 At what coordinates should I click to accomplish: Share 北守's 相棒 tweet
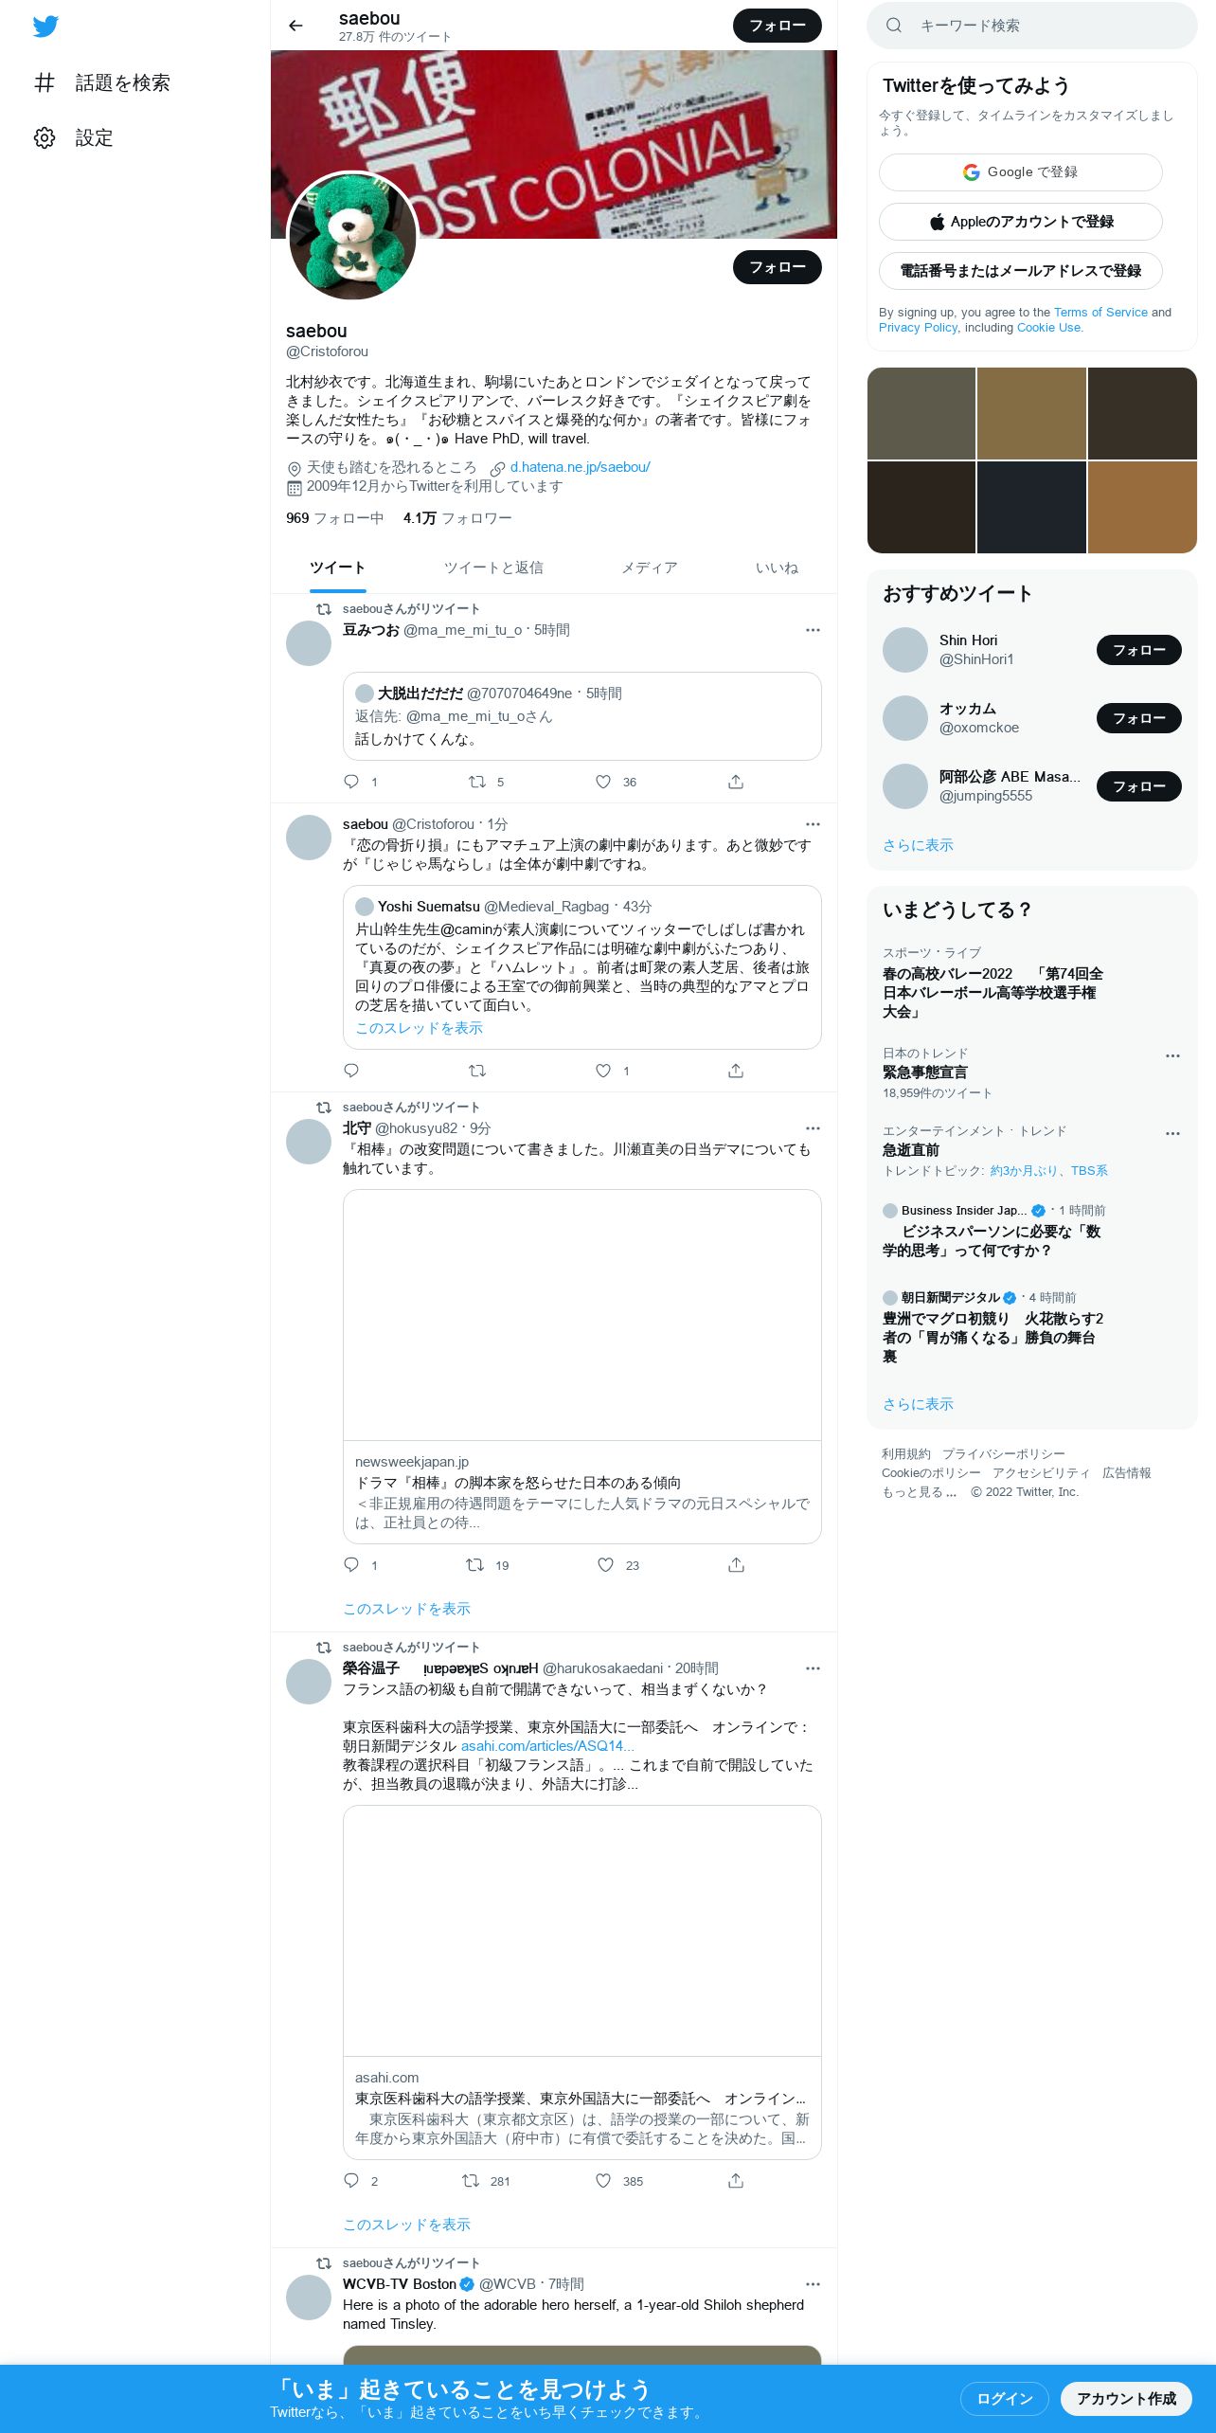coord(736,1565)
